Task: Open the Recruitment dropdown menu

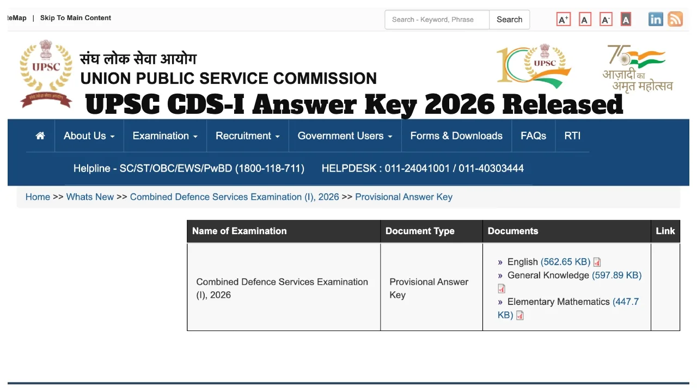Action: (247, 136)
